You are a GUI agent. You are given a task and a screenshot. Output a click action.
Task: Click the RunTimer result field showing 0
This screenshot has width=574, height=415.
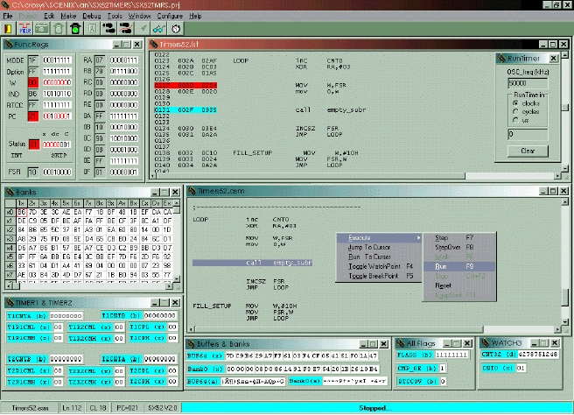[x=528, y=134]
